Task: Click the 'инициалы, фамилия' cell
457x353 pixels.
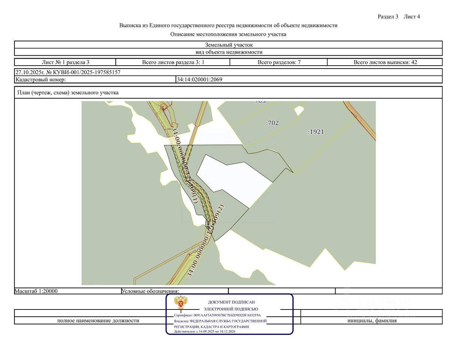Action: 372,321
